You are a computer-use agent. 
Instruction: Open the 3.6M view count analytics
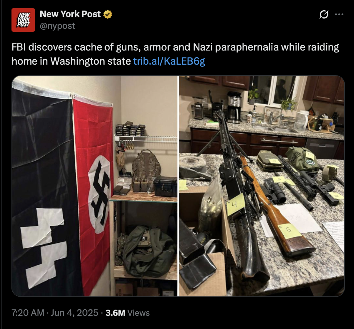tap(115, 313)
